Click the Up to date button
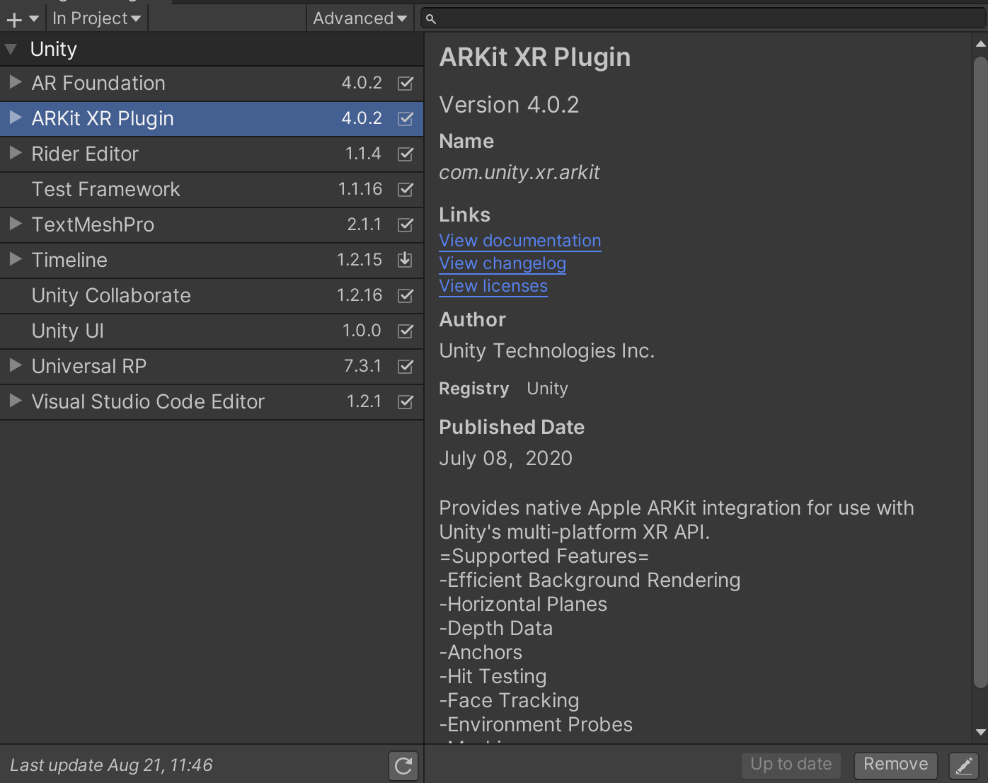Image resolution: width=988 pixels, height=783 pixels. pyautogui.click(x=791, y=765)
